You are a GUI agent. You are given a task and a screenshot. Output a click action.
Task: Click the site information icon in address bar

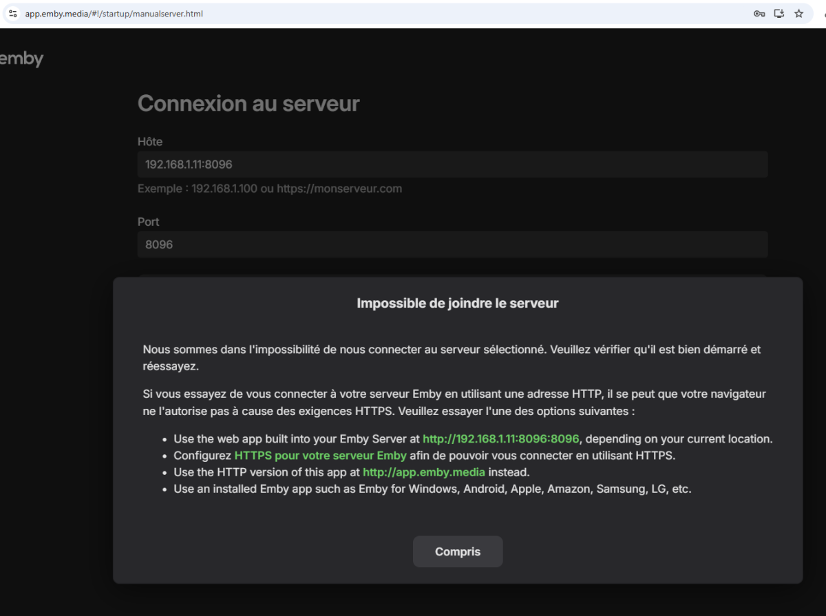click(x=12, y=14)
